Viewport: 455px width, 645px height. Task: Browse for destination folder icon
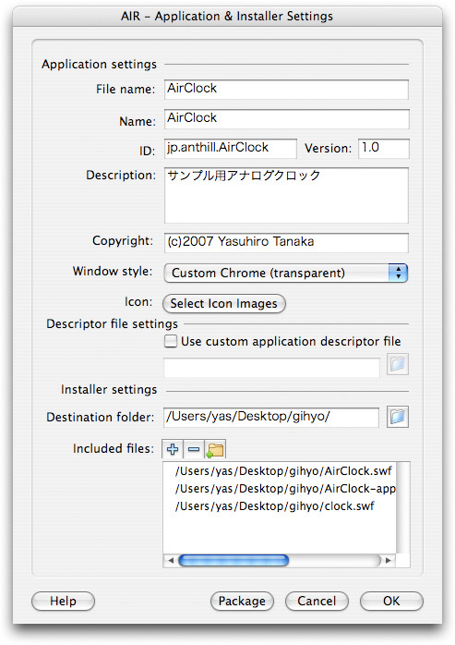(398, 417)
